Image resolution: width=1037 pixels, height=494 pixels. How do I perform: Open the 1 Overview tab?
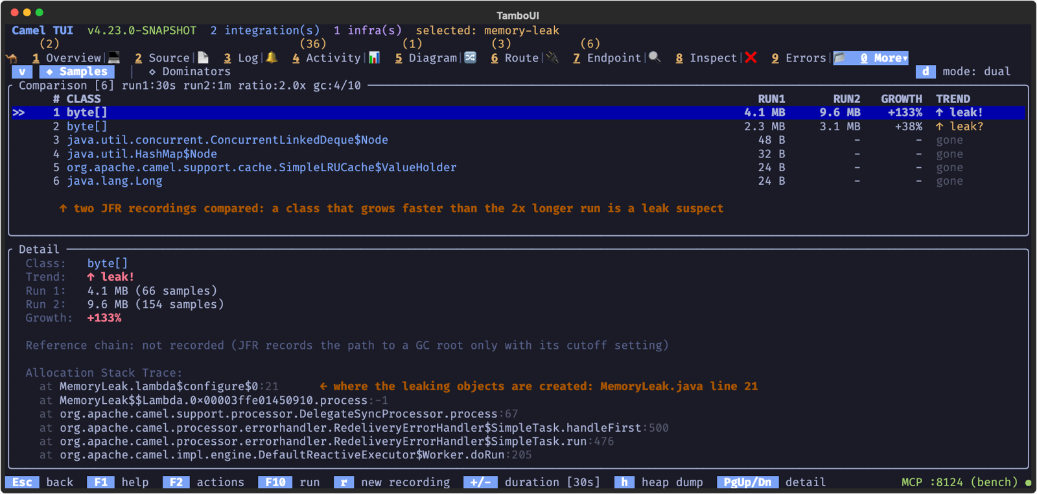tap(67, 58)
